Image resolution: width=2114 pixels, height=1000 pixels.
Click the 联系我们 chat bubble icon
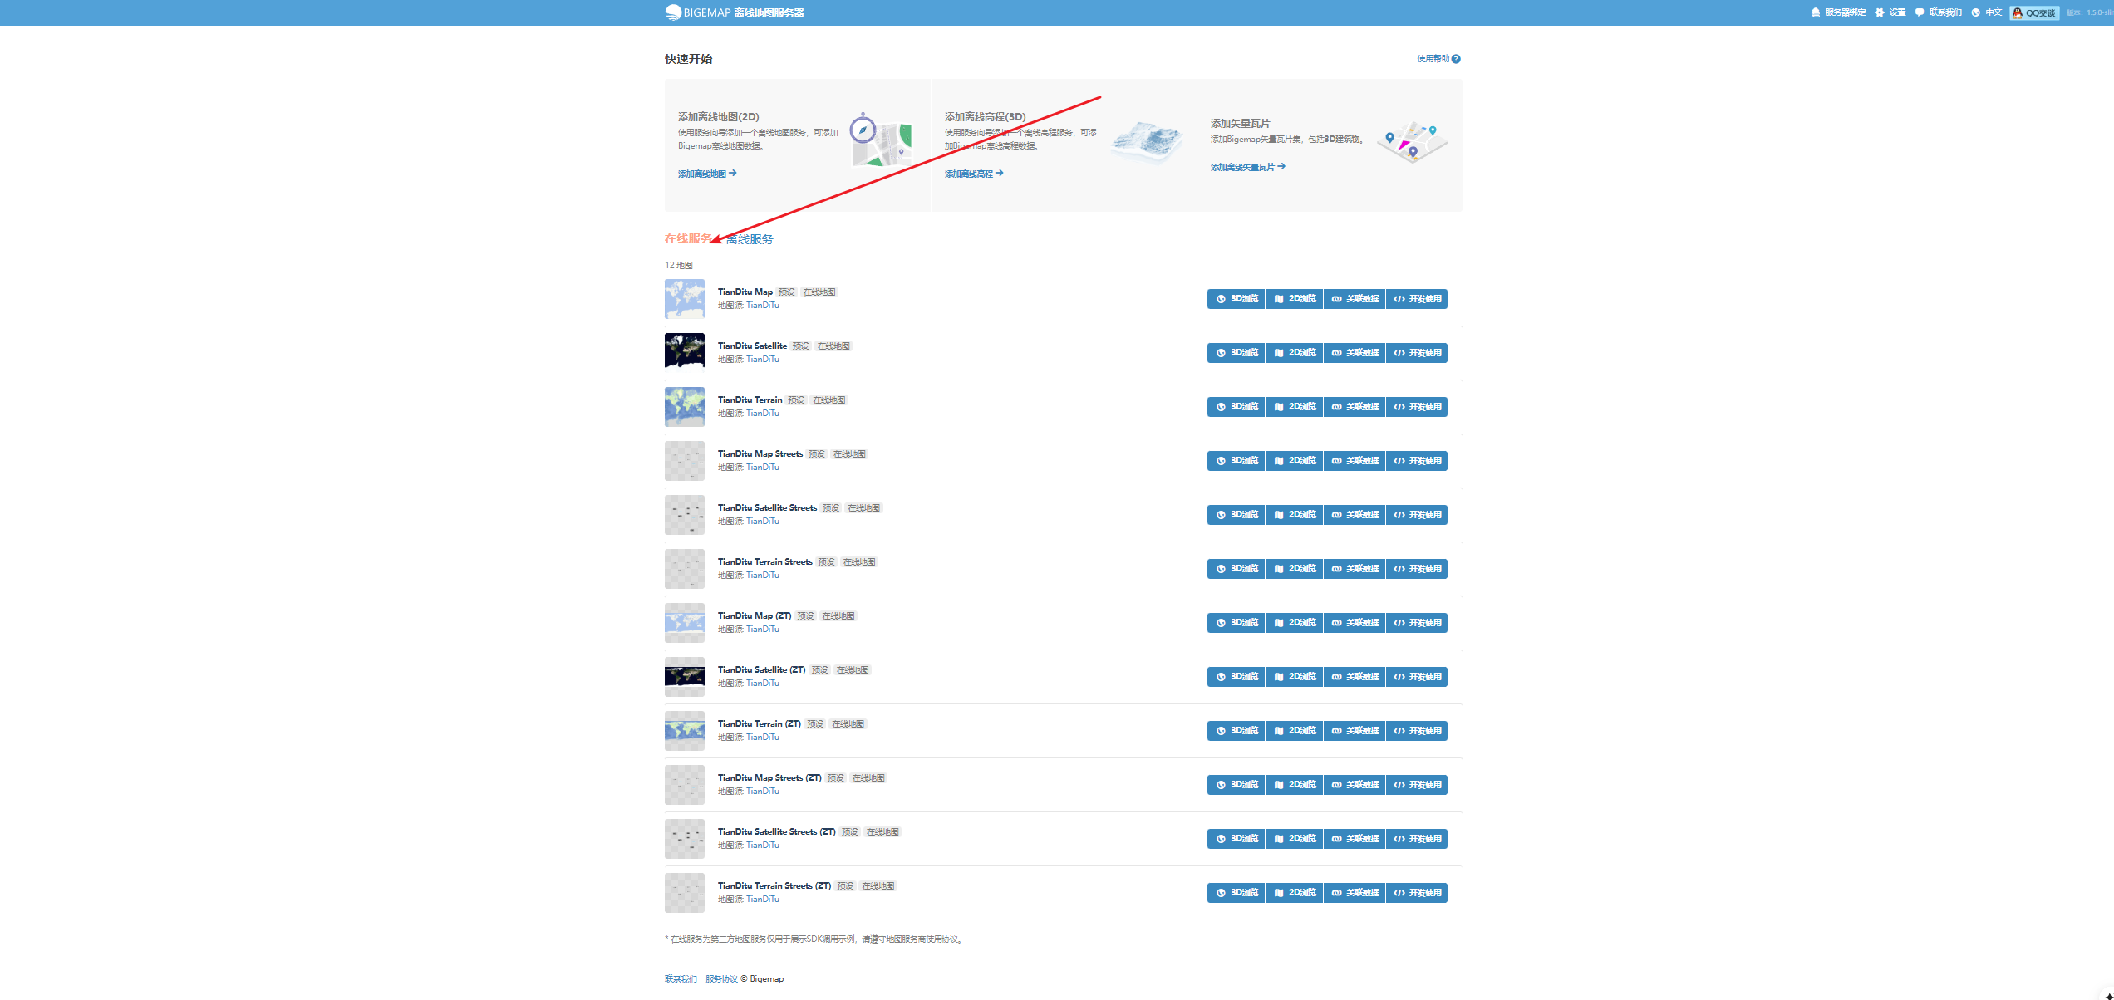point(1920,12)
